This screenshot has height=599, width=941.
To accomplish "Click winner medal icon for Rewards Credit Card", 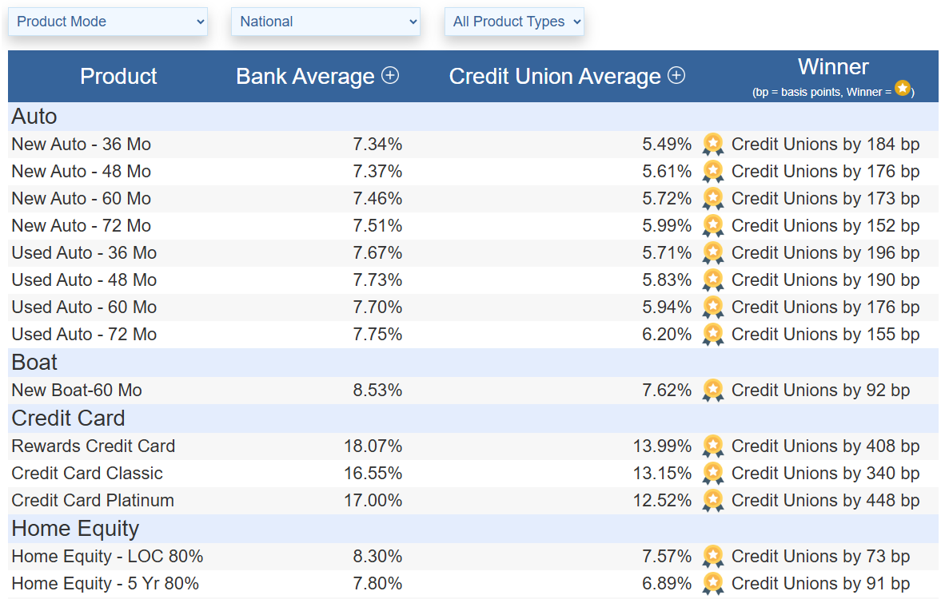I will 712,446.
